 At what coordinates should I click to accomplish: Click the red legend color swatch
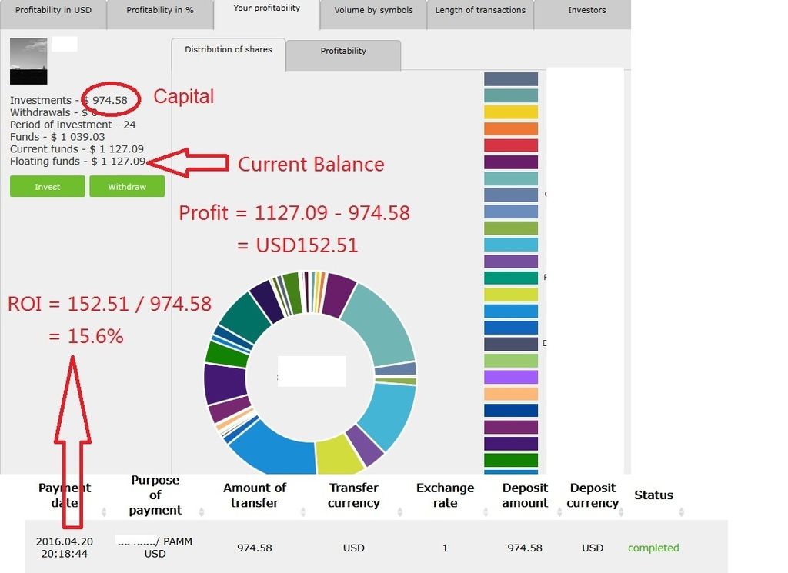point(511,145)
